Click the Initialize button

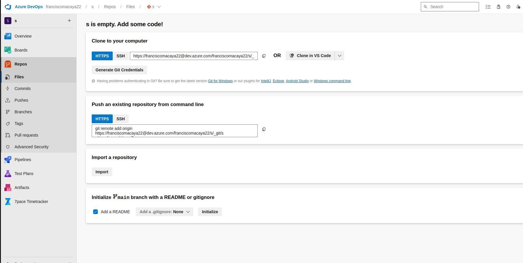[210, 212]
